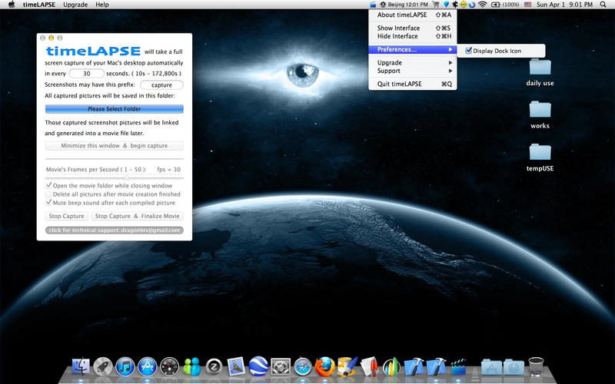Open first Xcode hammer icon in Dock
The height and width of the screenshot is (384, 615).
click(414, 367)
